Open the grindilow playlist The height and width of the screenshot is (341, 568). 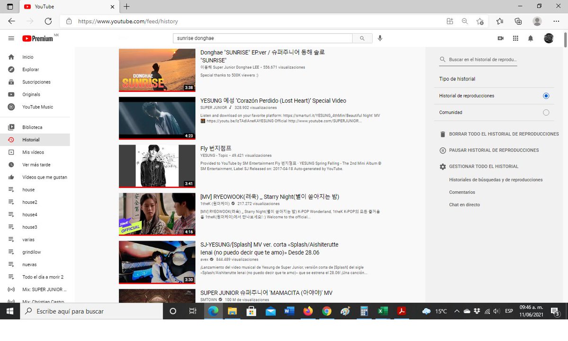coord(35,252)
